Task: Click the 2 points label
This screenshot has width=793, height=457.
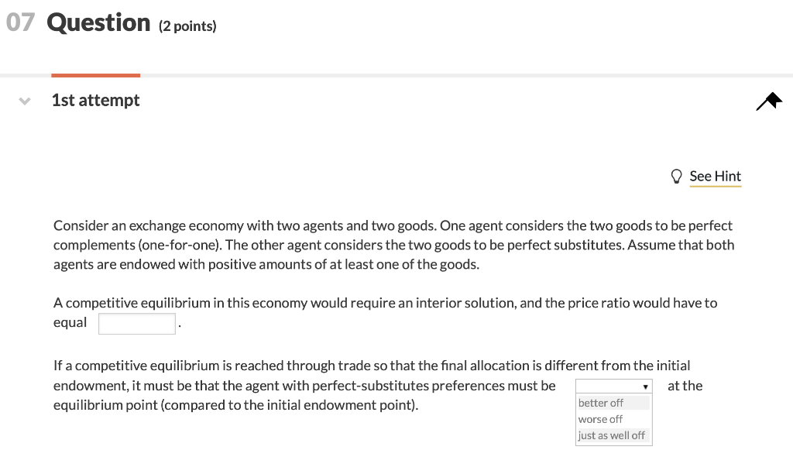Action: tap(188, 26)
